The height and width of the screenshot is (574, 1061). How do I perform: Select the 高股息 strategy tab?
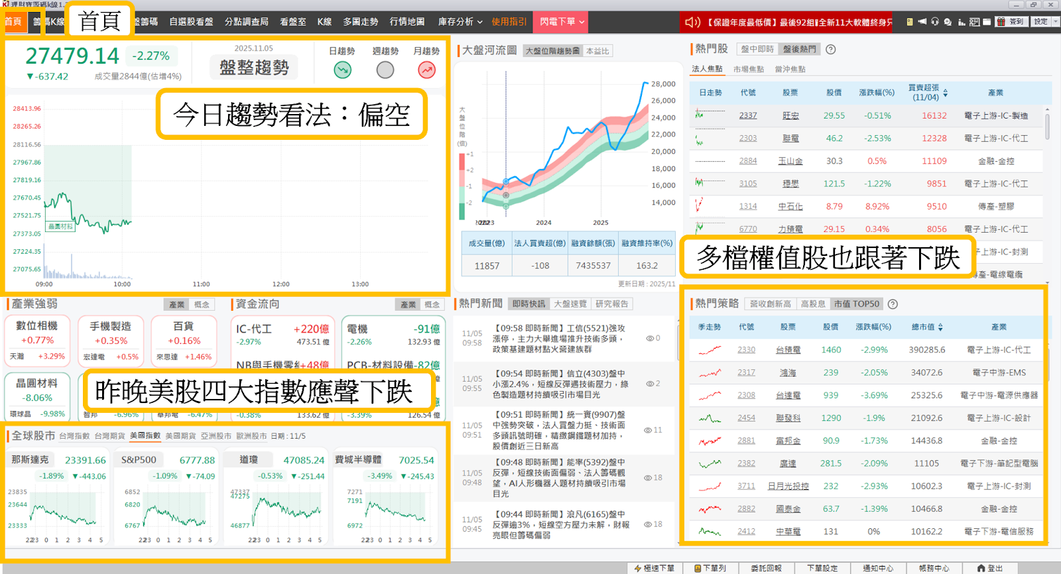point(813,304)
